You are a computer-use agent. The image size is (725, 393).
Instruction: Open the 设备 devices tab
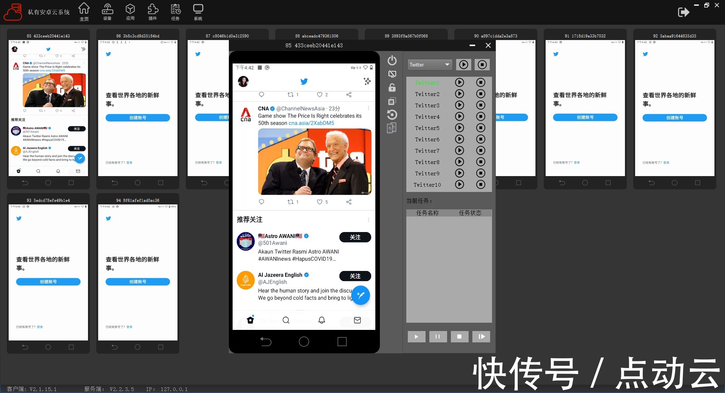107,12
